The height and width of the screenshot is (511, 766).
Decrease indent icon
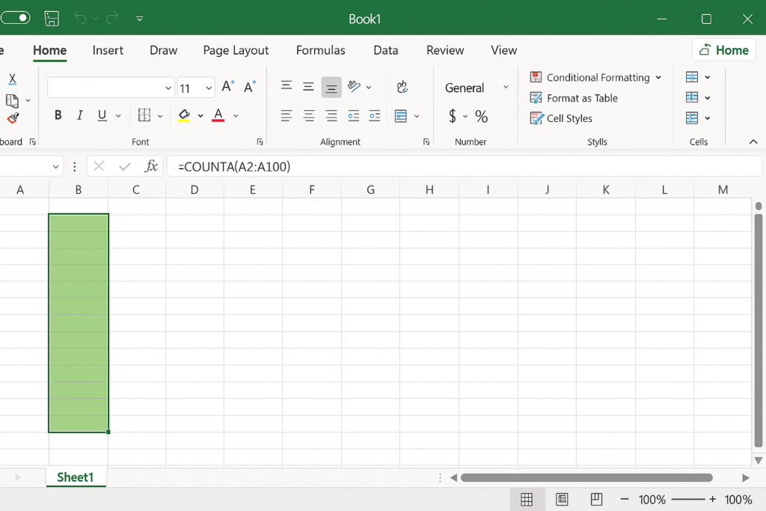click(354, 116)
